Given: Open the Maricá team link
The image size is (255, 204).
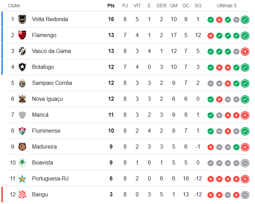Looking at the screenshot, I should pyautogui.click(x=41, y=115).
